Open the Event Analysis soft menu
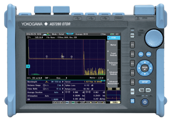The width and height of the screenshot is (170, 122). tap(113, 54)
